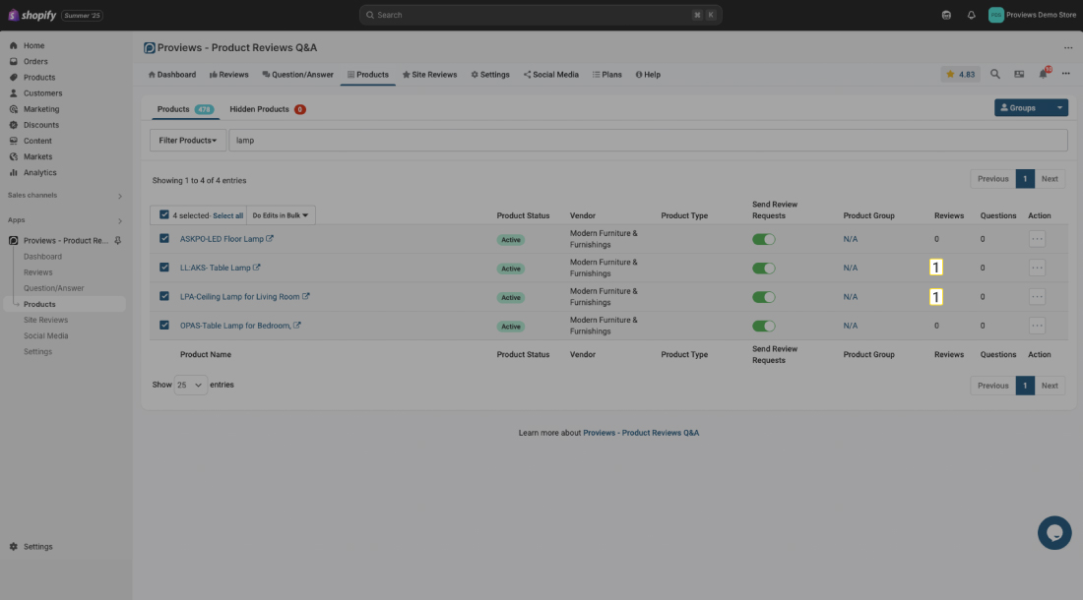Open OPAS-Table Lamp external link icon
Viewport: 1083px width, 600px height.
(297, 326)
